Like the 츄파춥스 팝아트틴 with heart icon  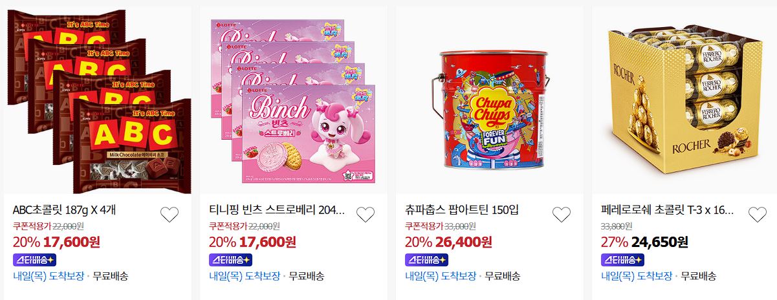click(562, 215)
